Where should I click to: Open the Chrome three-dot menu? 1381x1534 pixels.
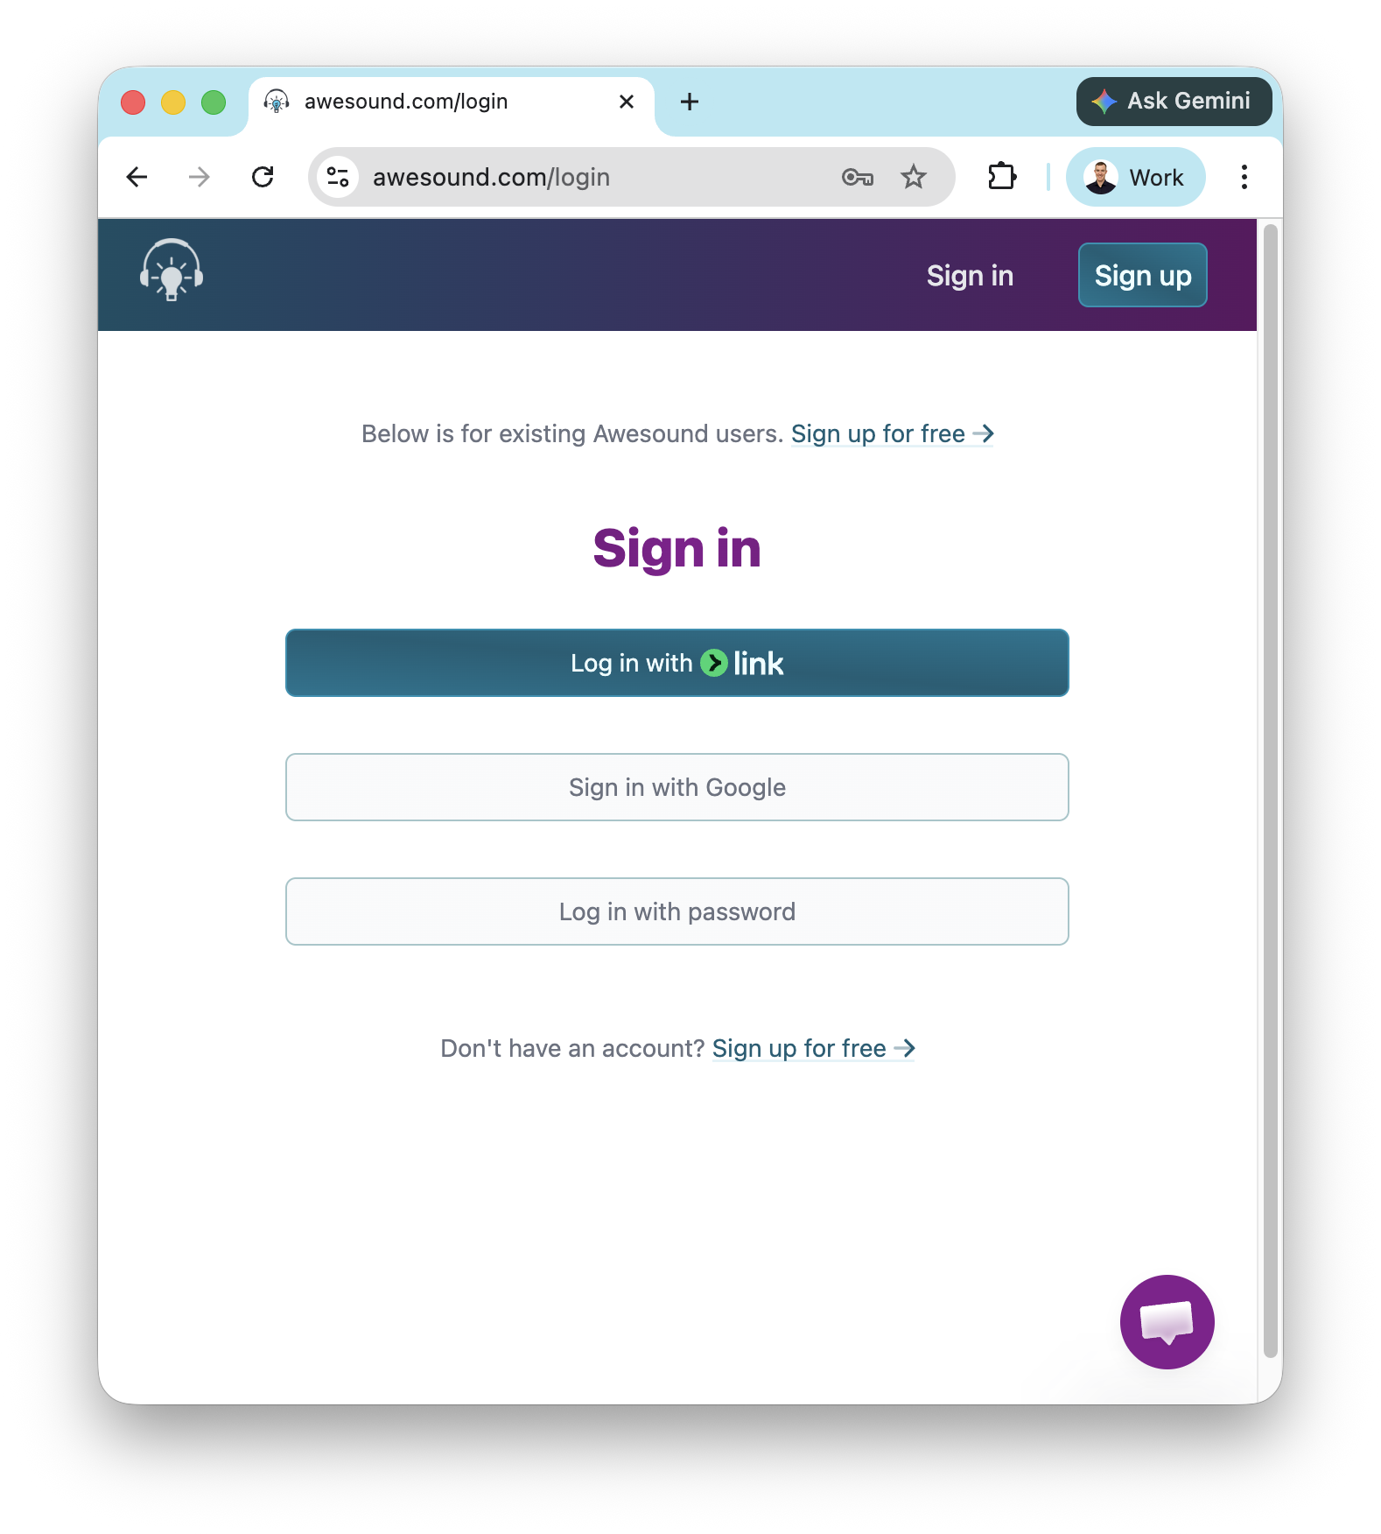1244,177
